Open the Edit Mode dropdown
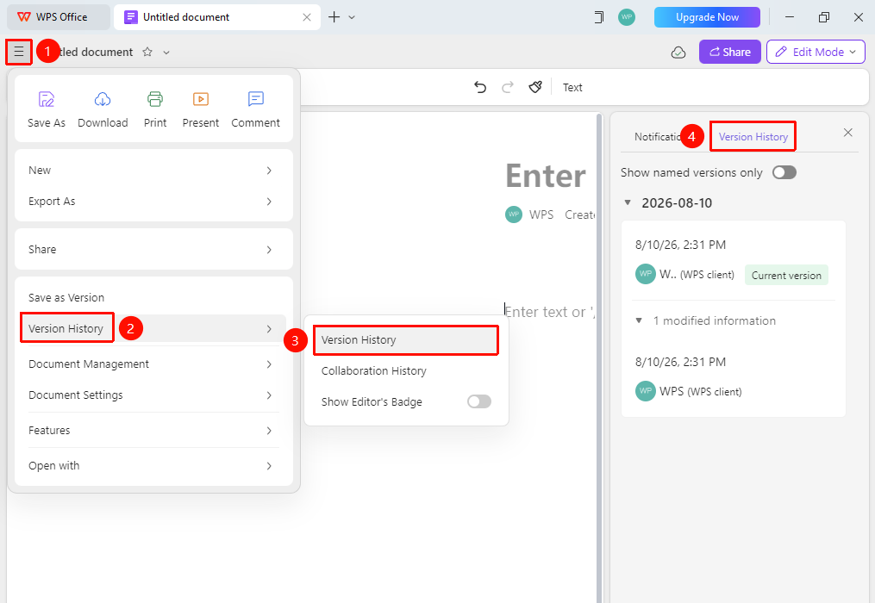 [816, 52]
